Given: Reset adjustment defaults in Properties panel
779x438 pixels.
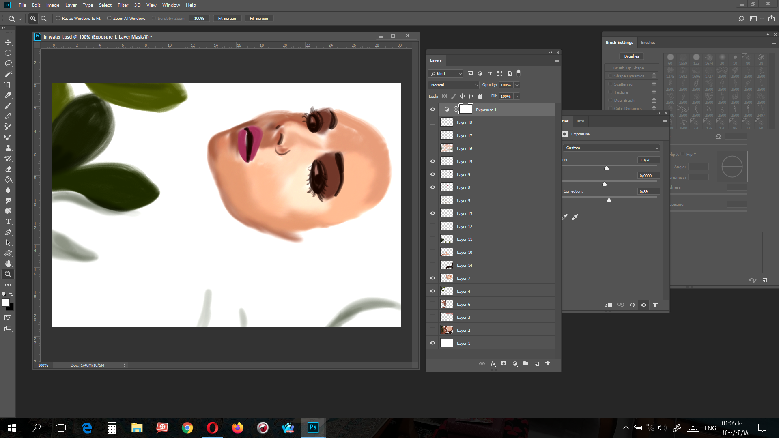Looking at the screenshot, I should click(x=632, y=305).
